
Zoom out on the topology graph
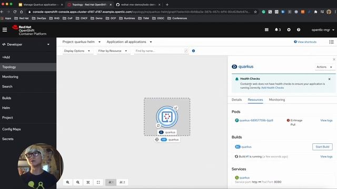point(78,182)
